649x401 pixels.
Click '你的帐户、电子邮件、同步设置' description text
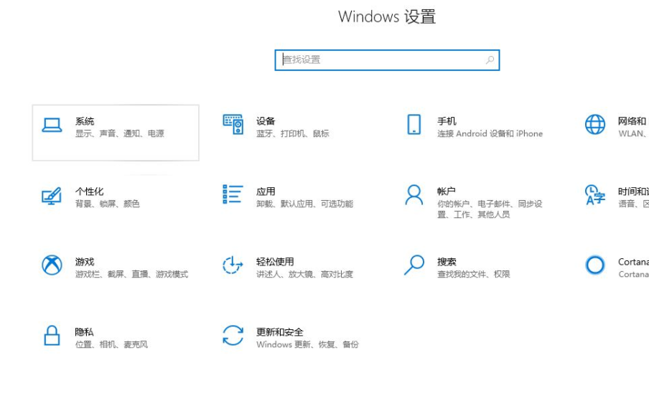pyautogui.click(x=490, y=209)
